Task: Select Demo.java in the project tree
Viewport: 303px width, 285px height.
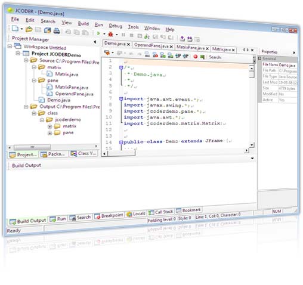Action: click(x=58, y=100)
